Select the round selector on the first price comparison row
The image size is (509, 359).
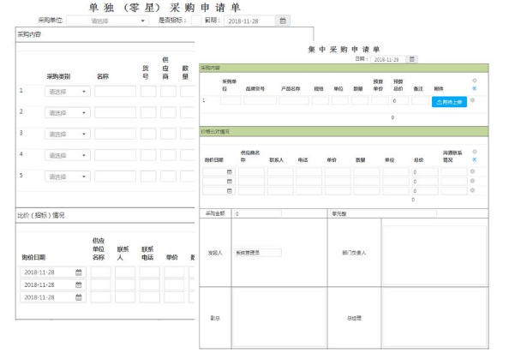(x=473, y=171)
